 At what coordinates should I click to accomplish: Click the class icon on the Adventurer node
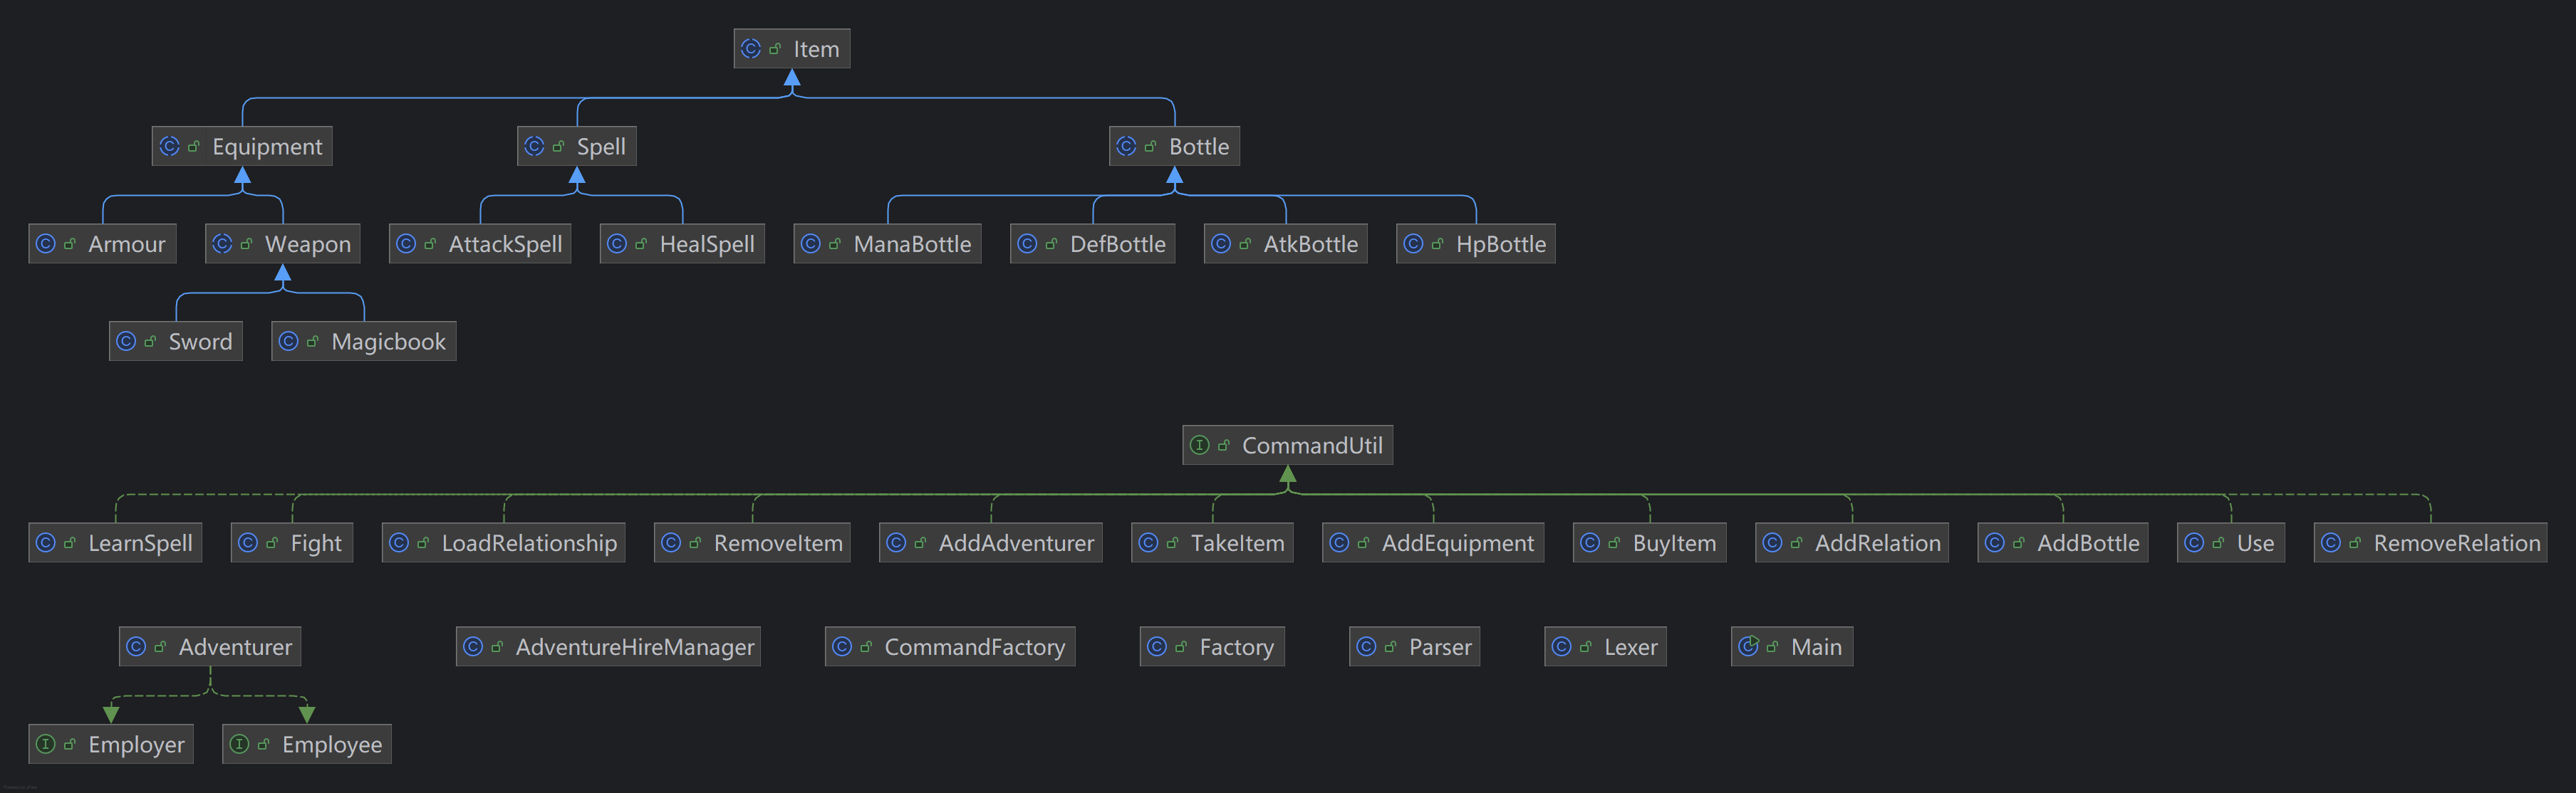[136, 646]
